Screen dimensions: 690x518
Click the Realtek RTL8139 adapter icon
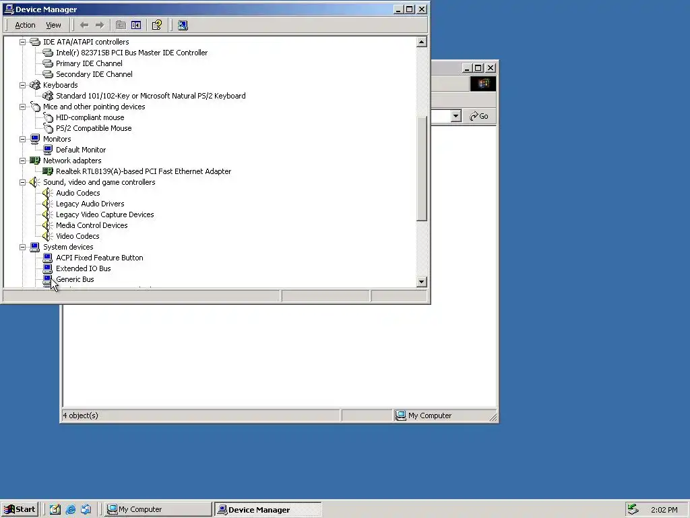coord(48,171)
